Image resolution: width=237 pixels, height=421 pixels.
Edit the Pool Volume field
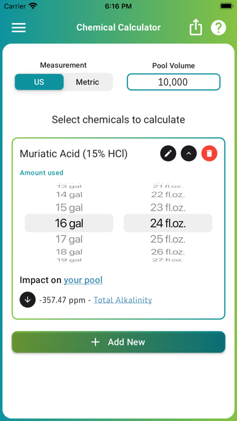[174, 82]
